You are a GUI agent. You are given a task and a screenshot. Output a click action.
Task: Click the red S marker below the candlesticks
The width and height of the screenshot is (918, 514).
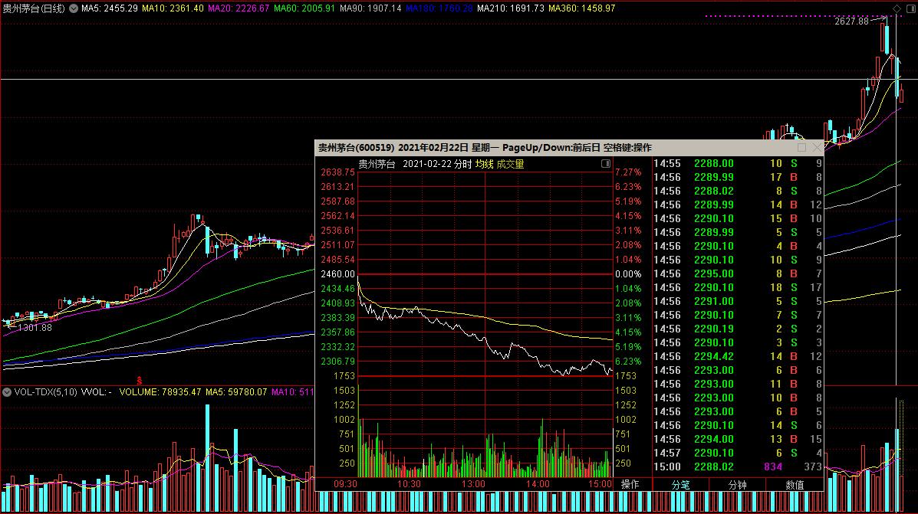(140, 381)
